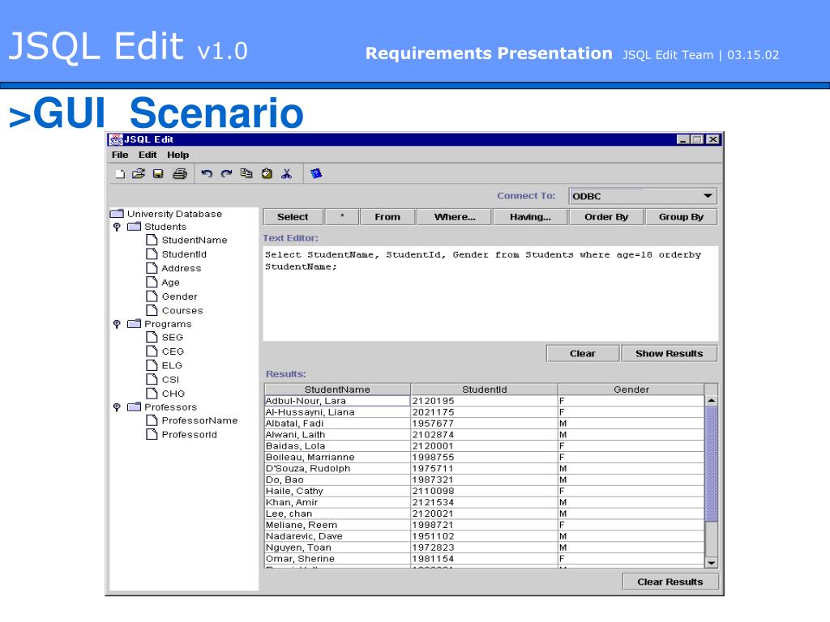830x622 pixels.
Task: Select the SEG program
Action: pyautogui.click(x=172, y=338)
